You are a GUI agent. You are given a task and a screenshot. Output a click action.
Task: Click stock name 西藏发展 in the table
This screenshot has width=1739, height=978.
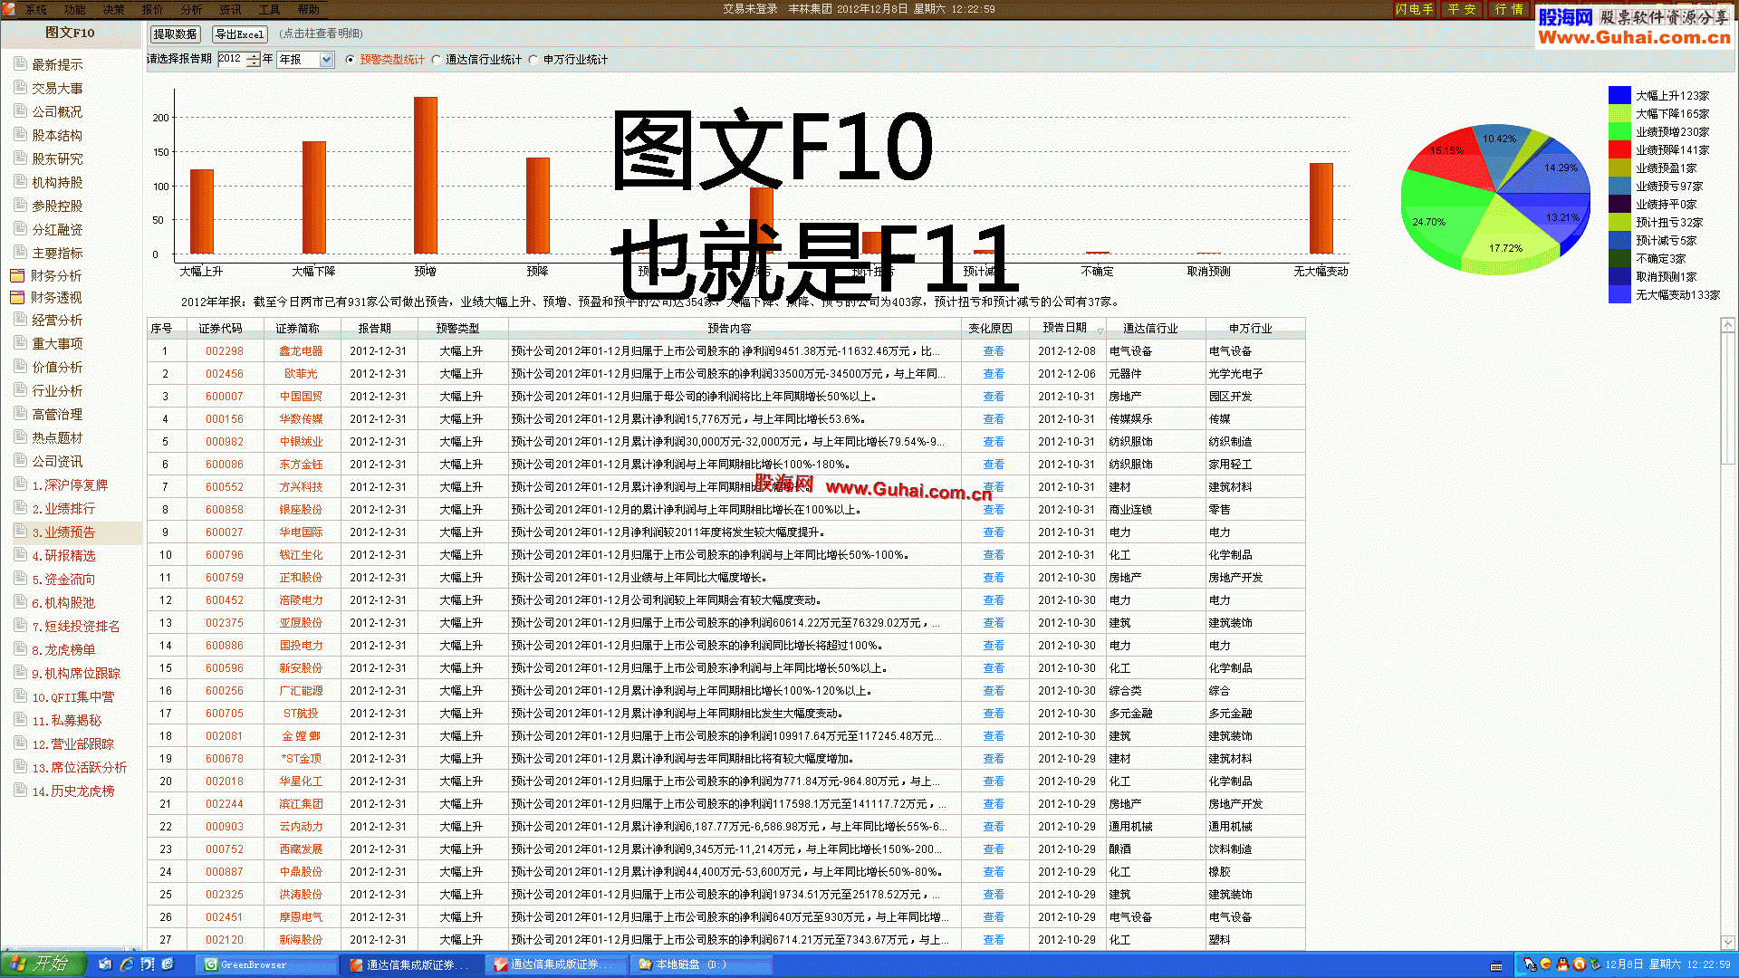pos(301,849)
